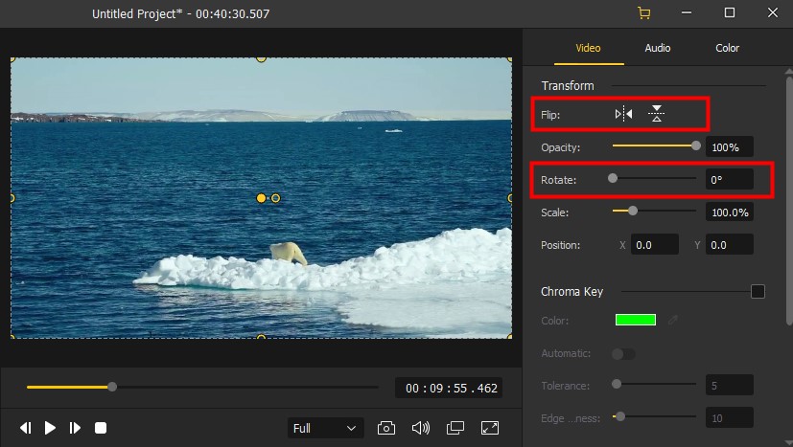793x447 pixels.
Task: Click the Chroma Key section heading
Action: [x=572, y=291]
